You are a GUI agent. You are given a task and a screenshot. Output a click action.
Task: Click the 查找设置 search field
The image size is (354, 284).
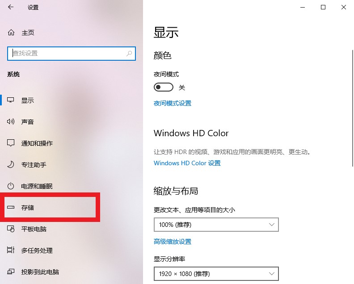point(72,54)
